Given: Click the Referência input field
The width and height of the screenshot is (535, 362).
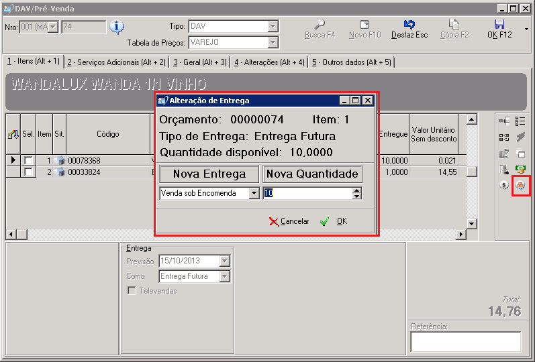Looking at the screenshot, I should pos(466,341).
